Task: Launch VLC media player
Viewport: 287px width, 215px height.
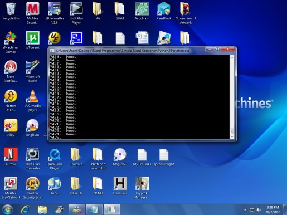Action: [x=32, y=101]
